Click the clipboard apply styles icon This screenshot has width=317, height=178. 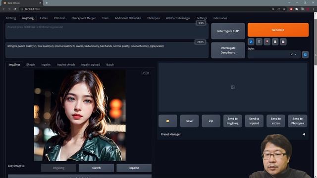point(275,42)
